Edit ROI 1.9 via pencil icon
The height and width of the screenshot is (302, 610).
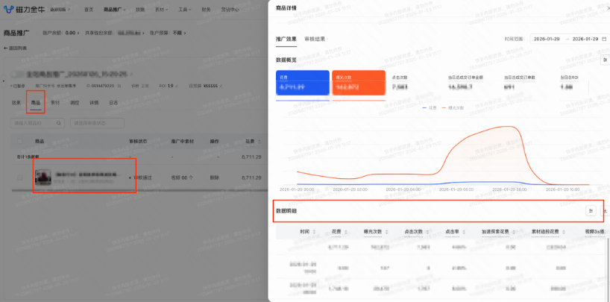177,85
